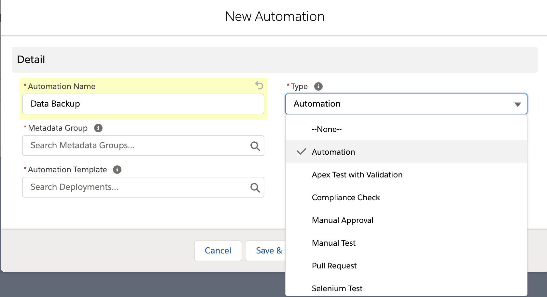Click the Automation Name field label
The image size is (547, 297).
(x=62, y=86)
